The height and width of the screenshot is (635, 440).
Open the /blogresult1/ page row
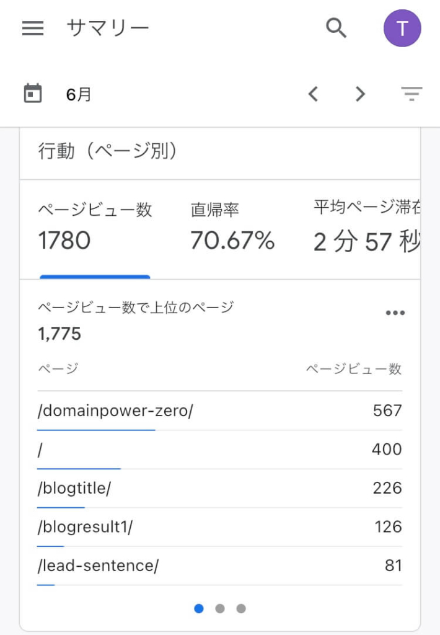click(x=219, y=527)
